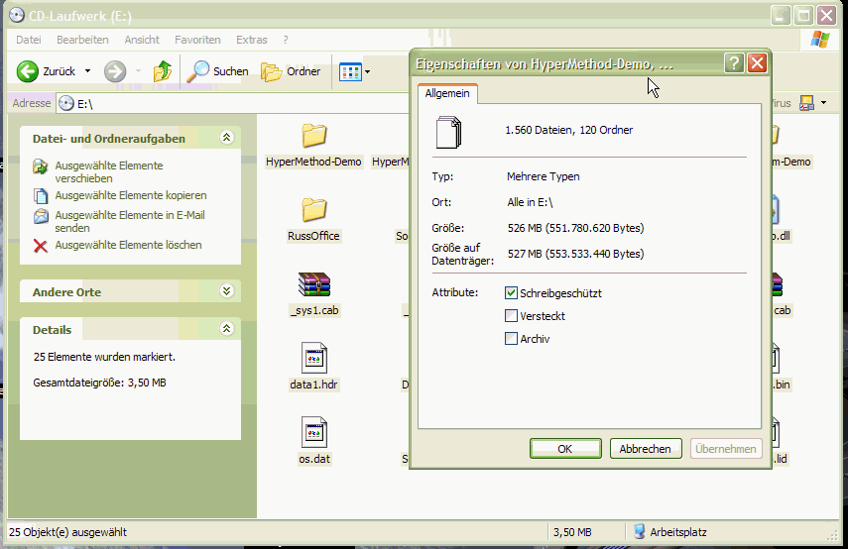Open the Ansicht menu

(142, 40)
